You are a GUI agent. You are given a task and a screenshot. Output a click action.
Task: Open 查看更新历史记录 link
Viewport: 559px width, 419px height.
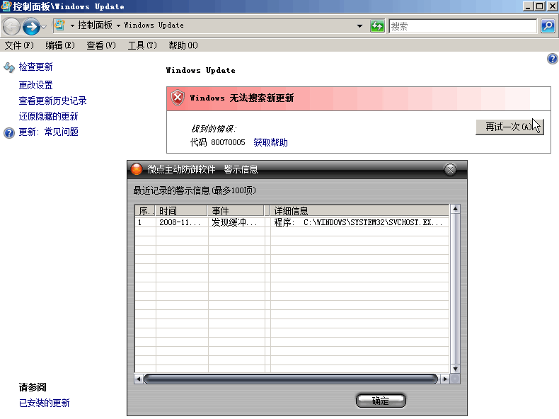53,101
